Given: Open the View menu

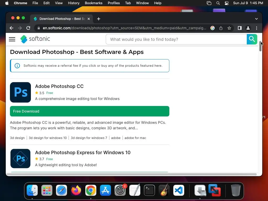Looking at the screenshot, I should click(x=59, y=3).
